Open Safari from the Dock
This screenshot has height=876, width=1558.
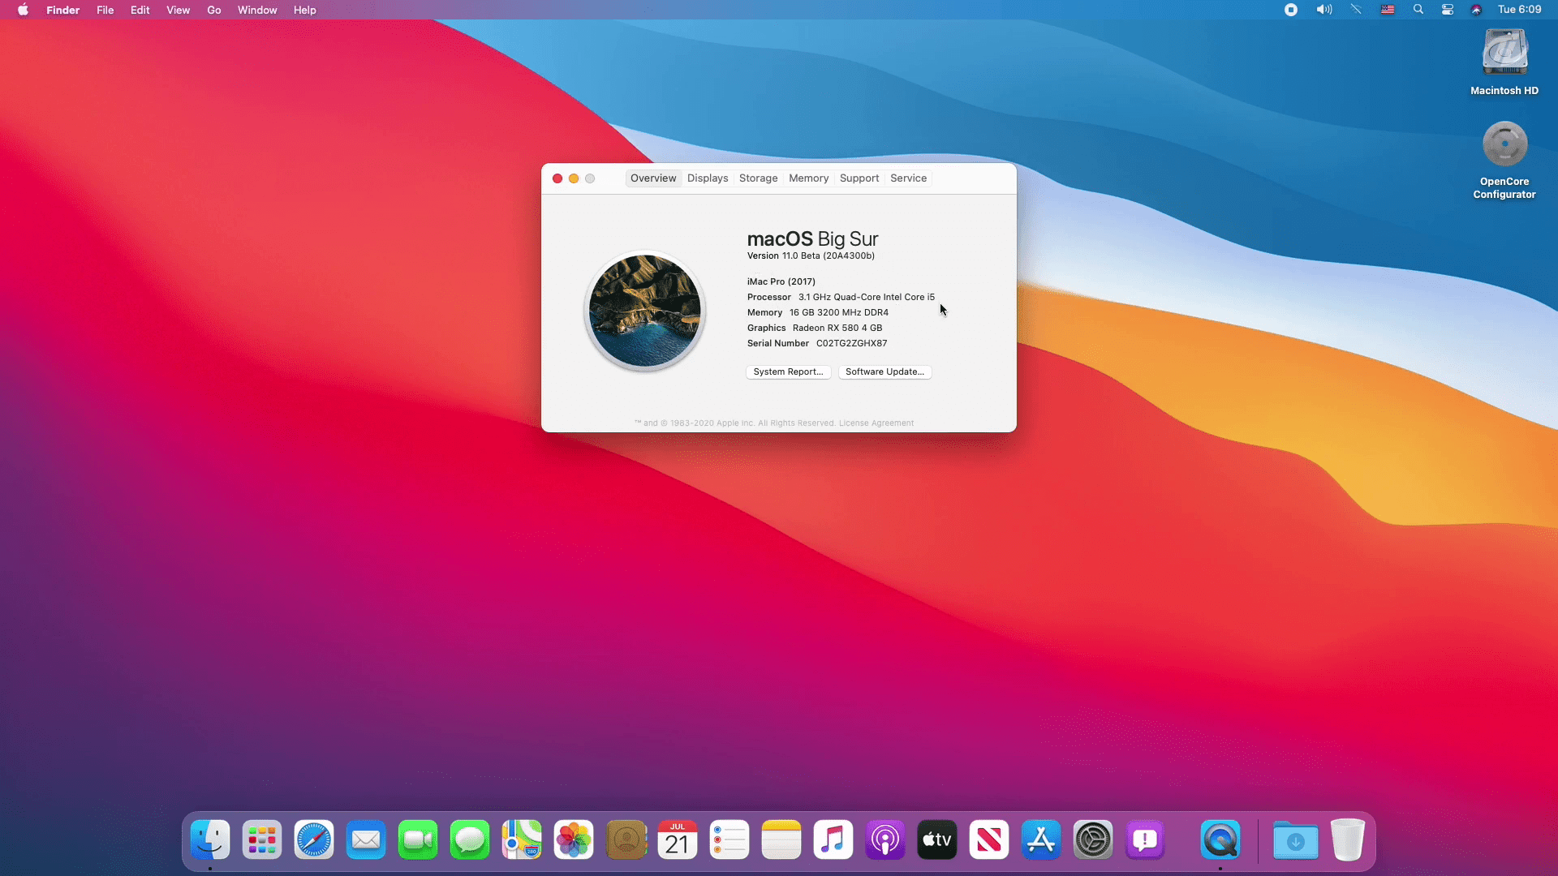313,840
